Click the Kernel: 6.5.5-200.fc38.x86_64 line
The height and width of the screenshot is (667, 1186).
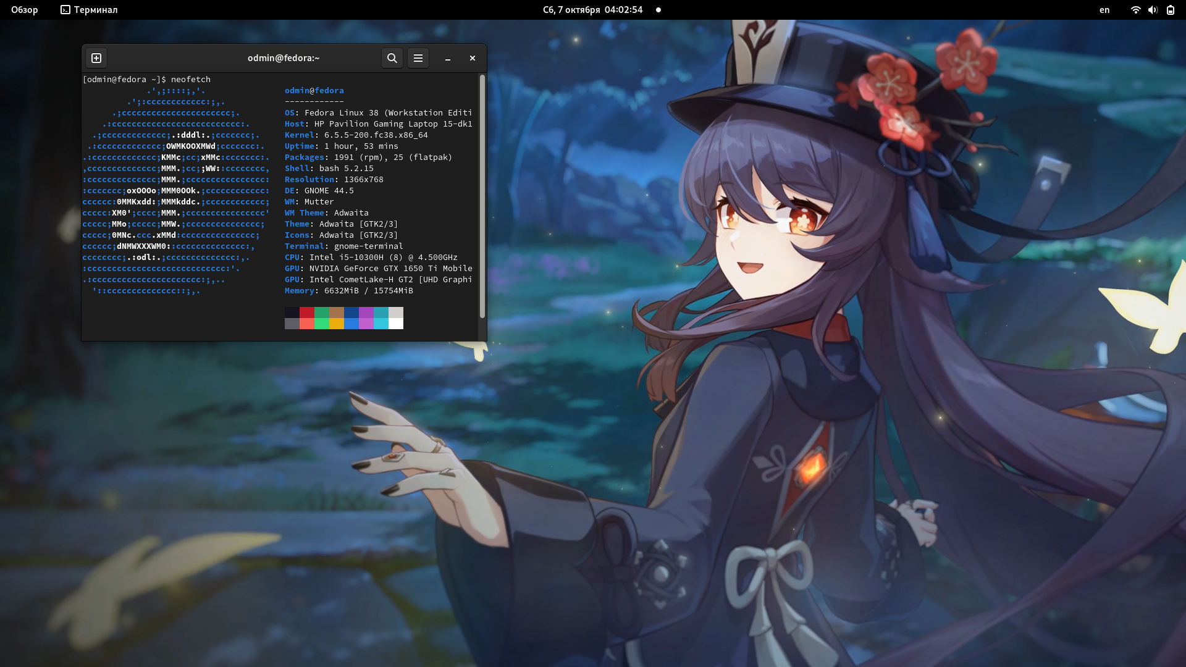pyautogui.click(x=356, y=135)
